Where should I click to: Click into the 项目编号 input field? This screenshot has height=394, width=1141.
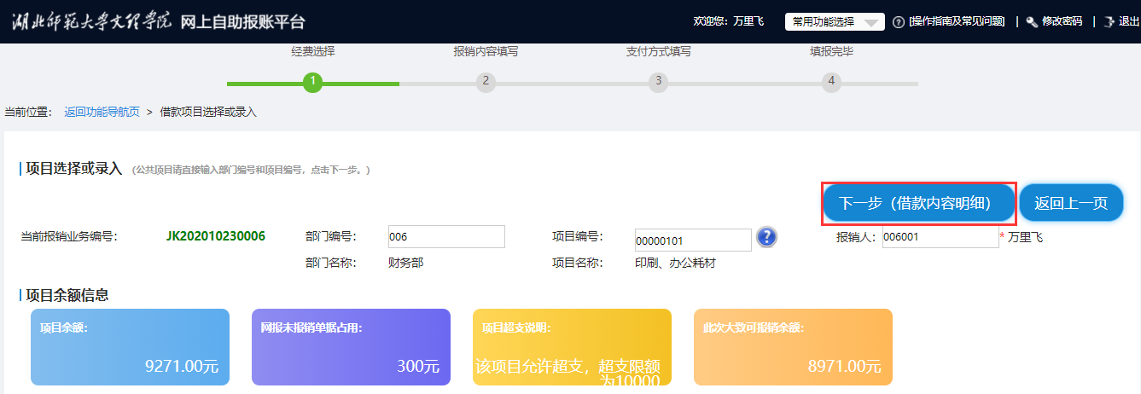[x=692, y=240]
